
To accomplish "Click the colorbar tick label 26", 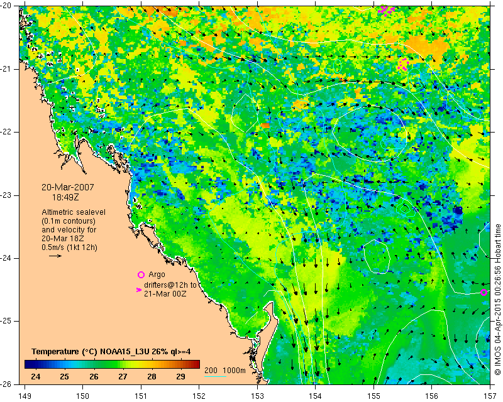I will tap(94, 377).
